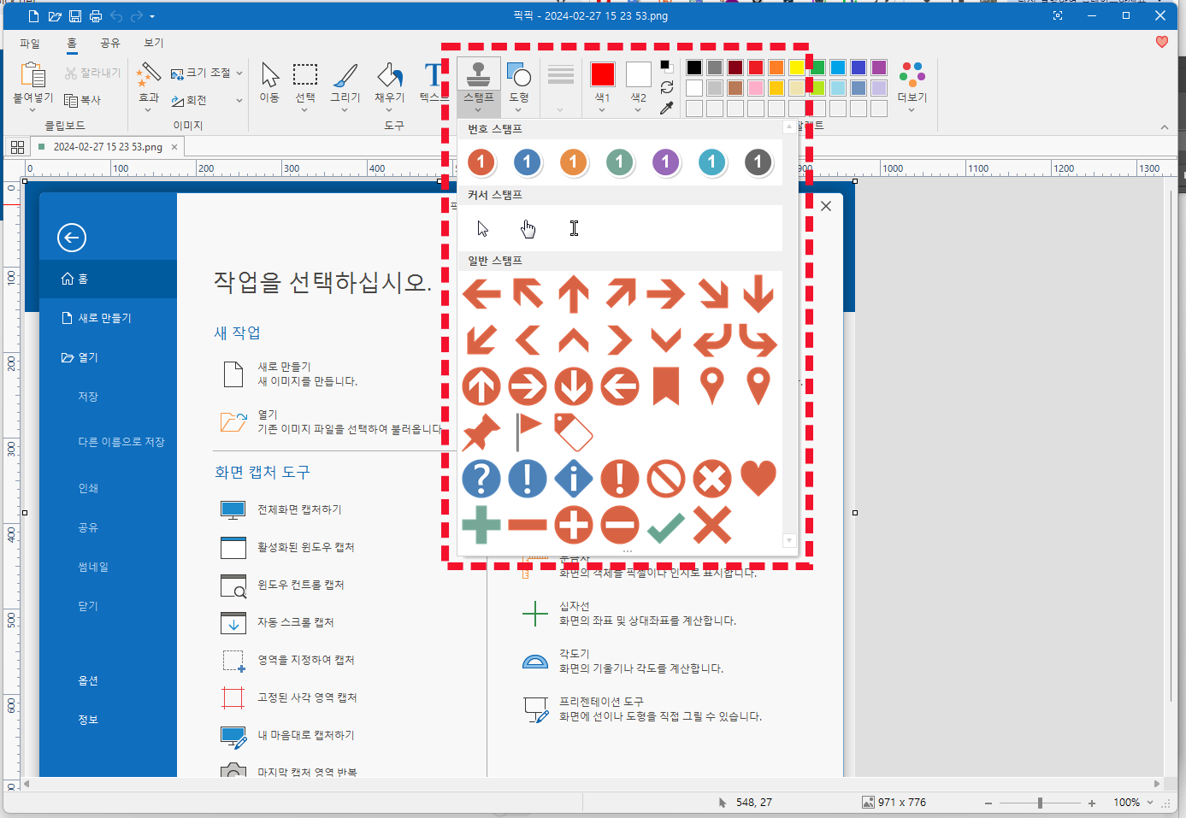Swap 색1 and 색2 colors
The image size is (1186, 818).
667,87
